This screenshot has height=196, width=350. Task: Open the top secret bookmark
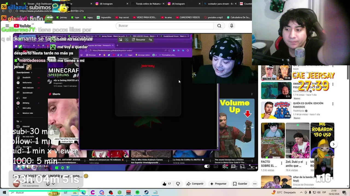point(122,17)
